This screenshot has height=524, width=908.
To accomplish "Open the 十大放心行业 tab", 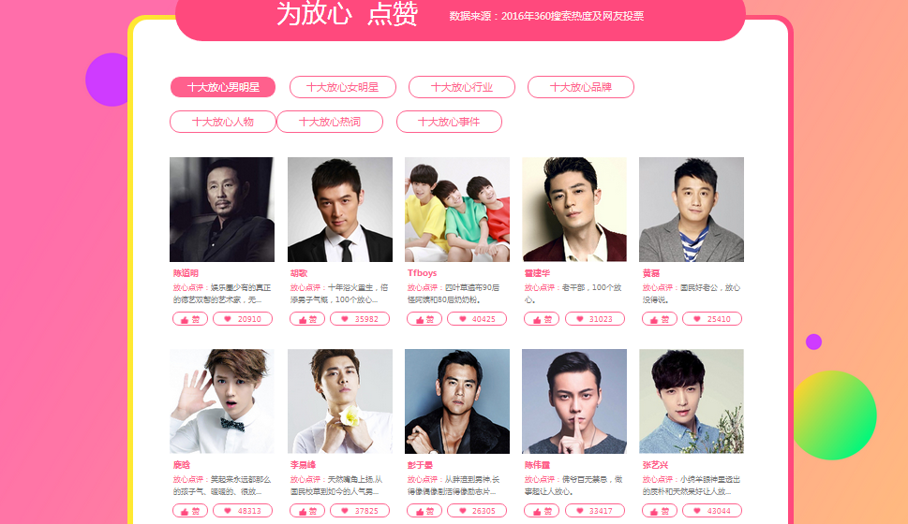I will point(462,87).
